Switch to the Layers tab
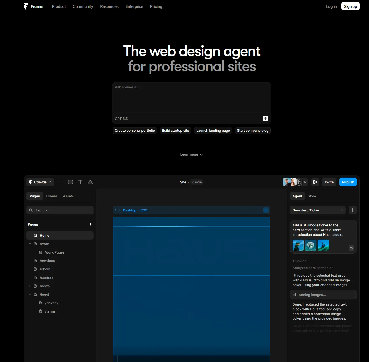The height and width of the screenshot is (362, 369). pos(52,196)
